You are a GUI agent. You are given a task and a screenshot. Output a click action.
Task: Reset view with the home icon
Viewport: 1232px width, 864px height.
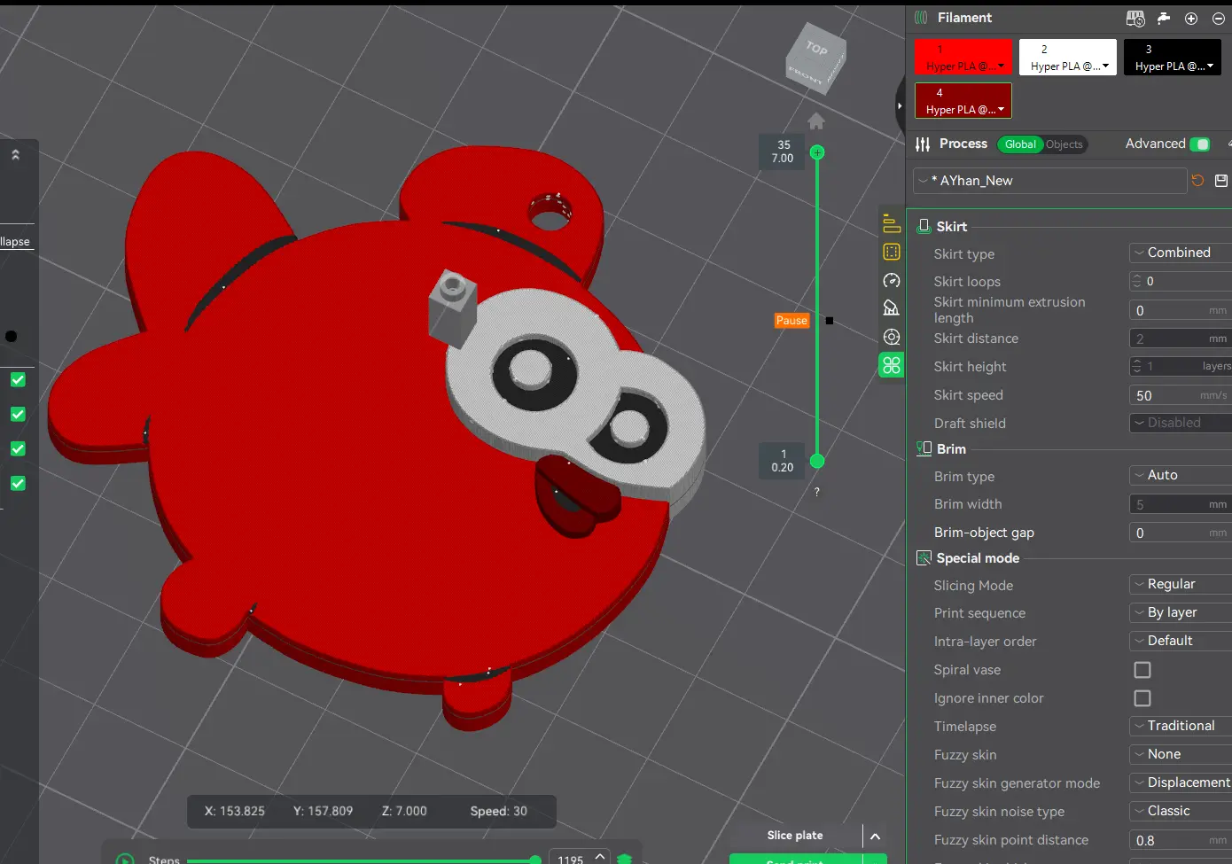click(x=816, y=121)
